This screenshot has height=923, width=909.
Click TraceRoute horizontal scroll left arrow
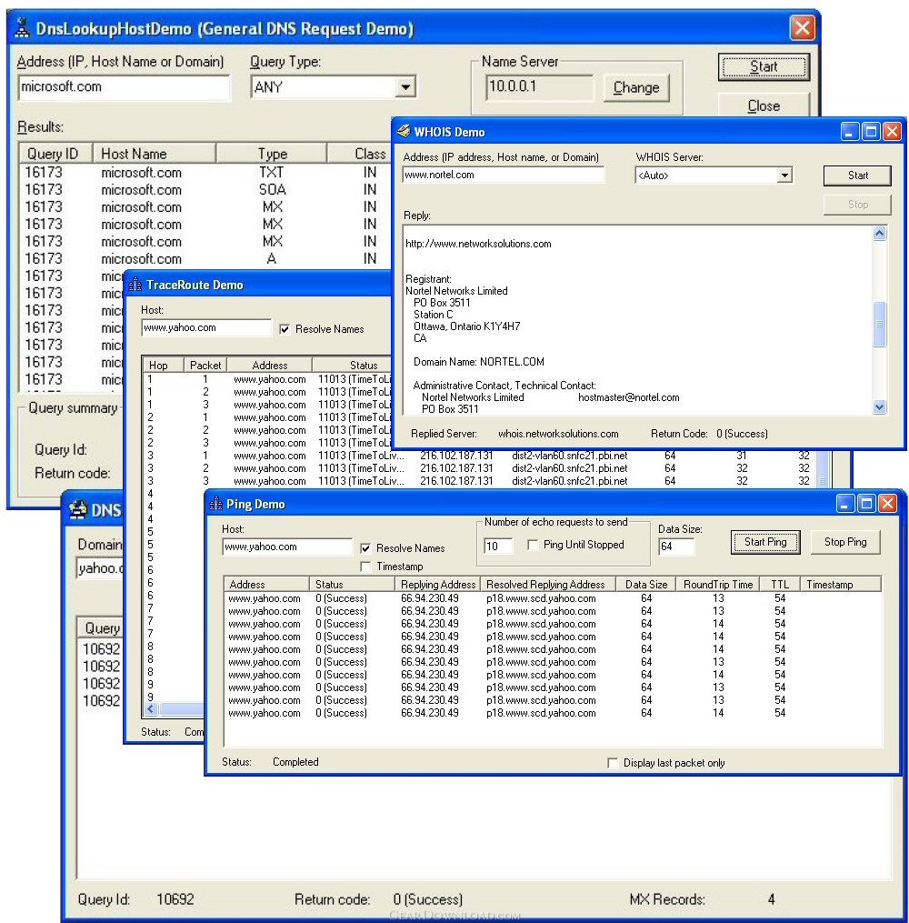click(151, 708)
